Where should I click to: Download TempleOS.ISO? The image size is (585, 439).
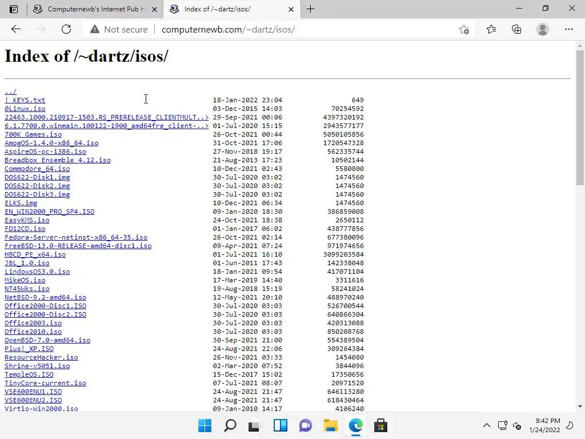29,375
